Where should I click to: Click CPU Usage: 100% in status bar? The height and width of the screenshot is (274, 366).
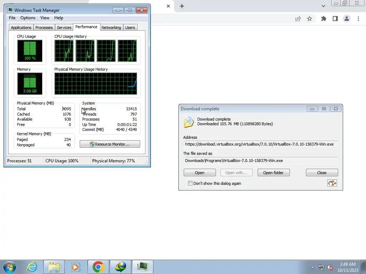[62, 161]
